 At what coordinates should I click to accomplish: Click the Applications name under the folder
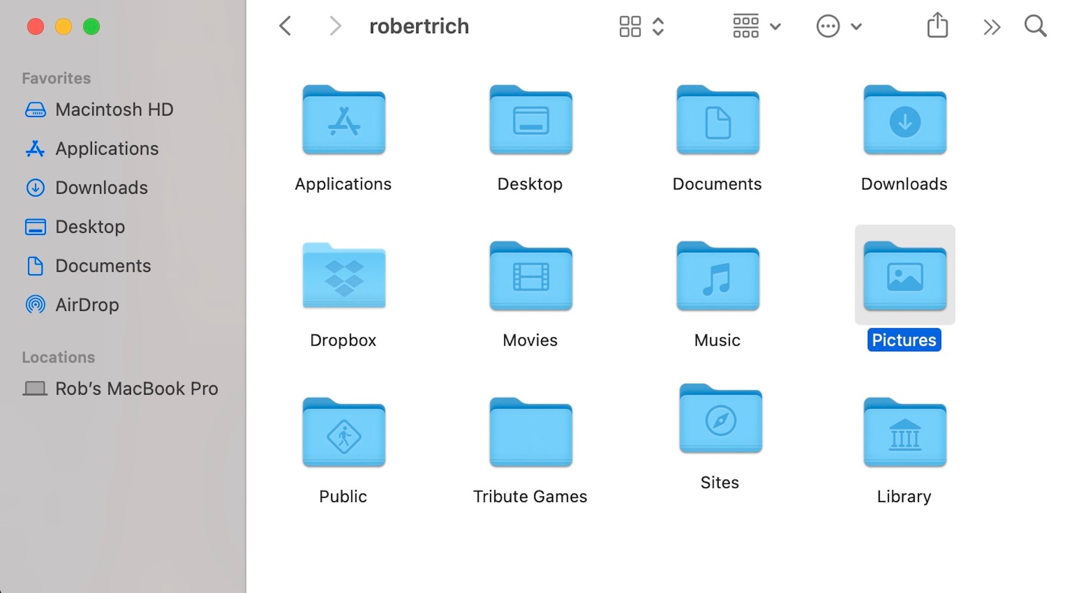(x=343, y=184)
